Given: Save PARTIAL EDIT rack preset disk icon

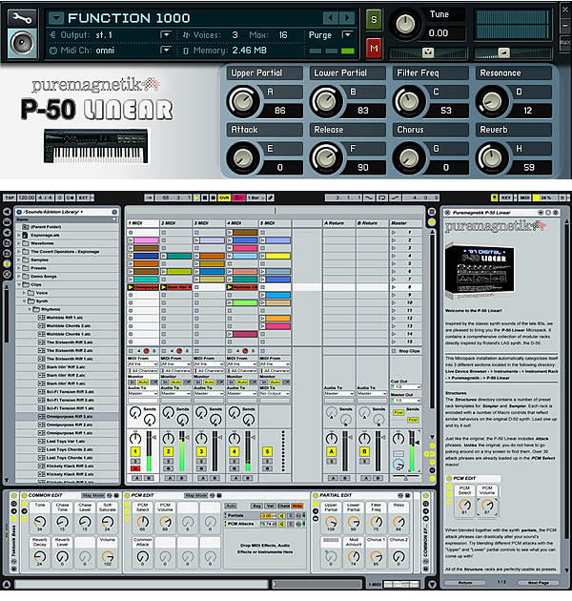Looking at the screenshot, I should click(x=408, y=495).
